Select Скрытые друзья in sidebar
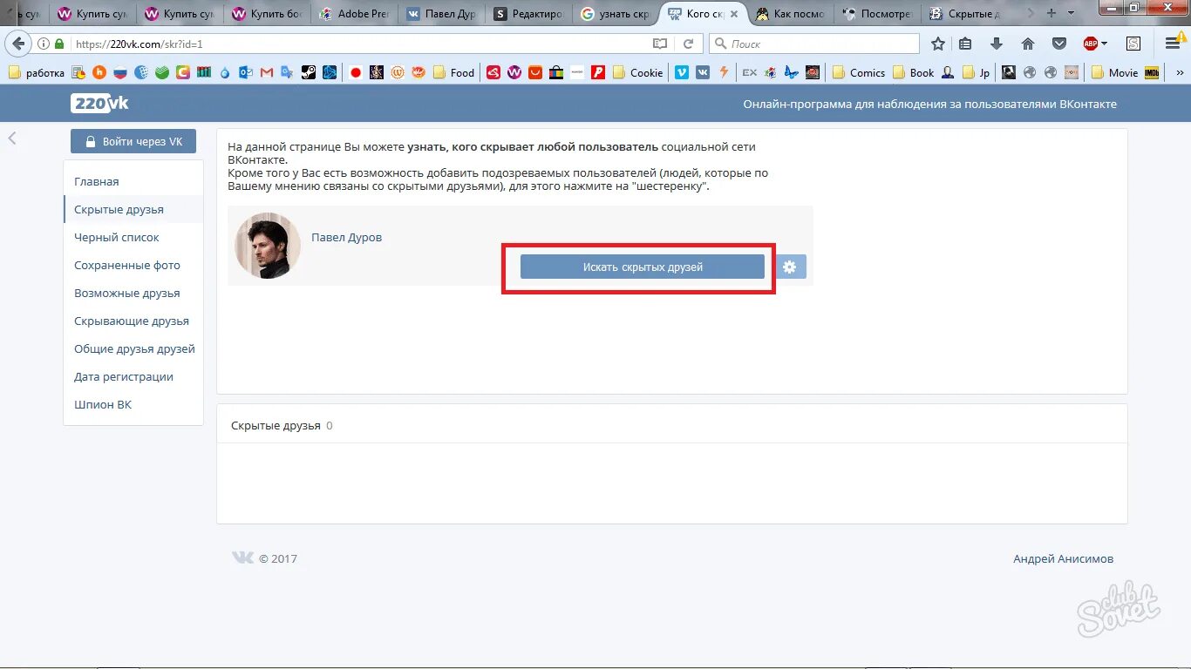Viewport: 1191px width, 669px height. (x=133, y=209)
